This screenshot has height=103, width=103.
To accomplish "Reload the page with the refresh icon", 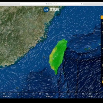I will 81,4.
